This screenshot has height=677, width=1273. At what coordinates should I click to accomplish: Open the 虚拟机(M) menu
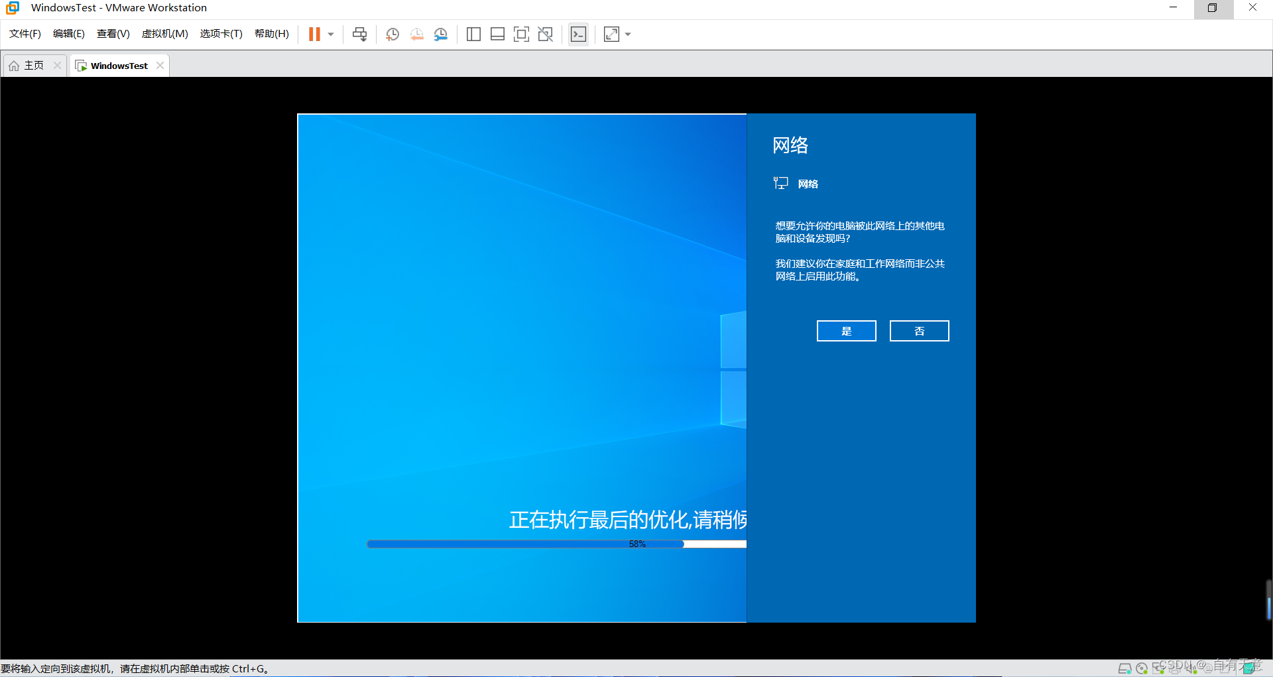(x=165, y=34)
